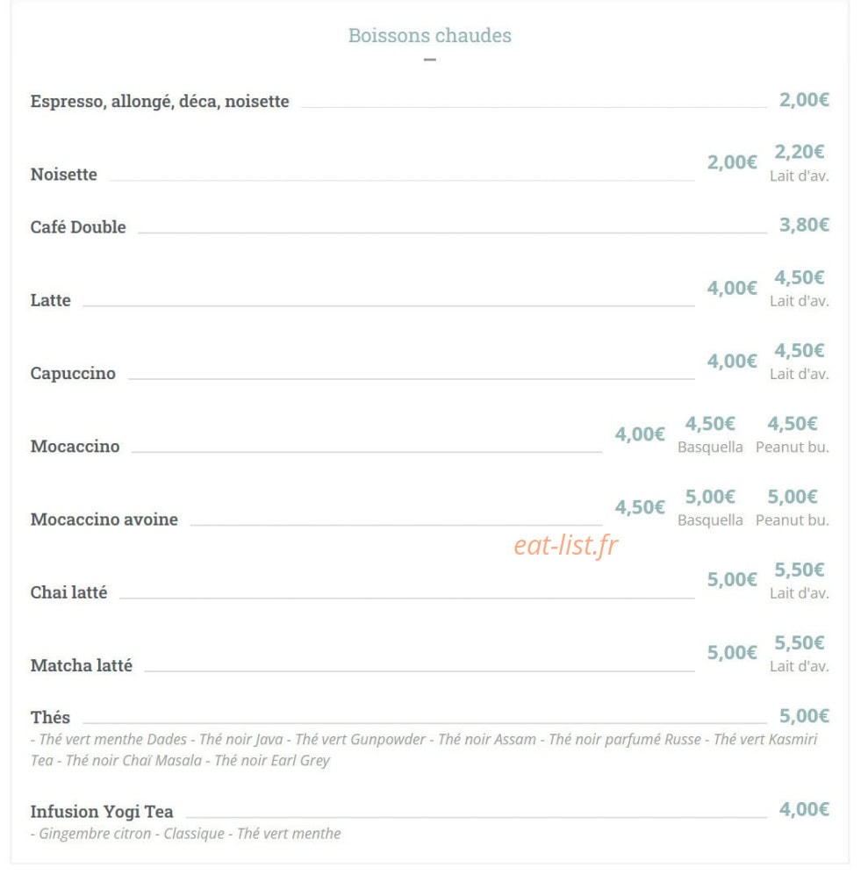Select the Noisette menu item
This screenshot has height=889, width=868.
[64, 176]
